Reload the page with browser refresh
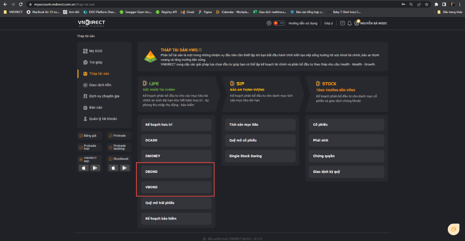The height and width of the screenshot is (241, 465). pos(21,4)
